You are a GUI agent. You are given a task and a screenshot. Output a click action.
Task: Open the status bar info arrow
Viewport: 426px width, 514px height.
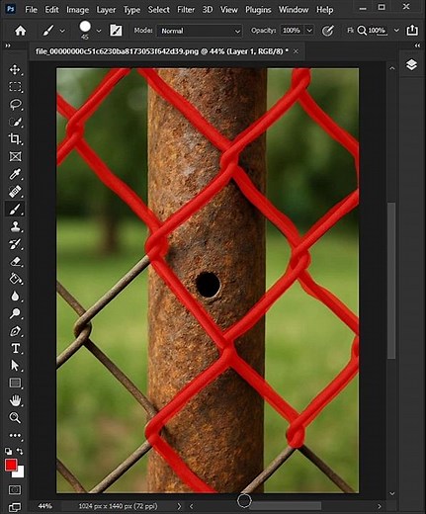click(179, 506)
